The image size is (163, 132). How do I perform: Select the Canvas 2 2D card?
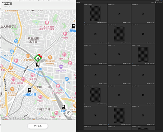(119, 14)
